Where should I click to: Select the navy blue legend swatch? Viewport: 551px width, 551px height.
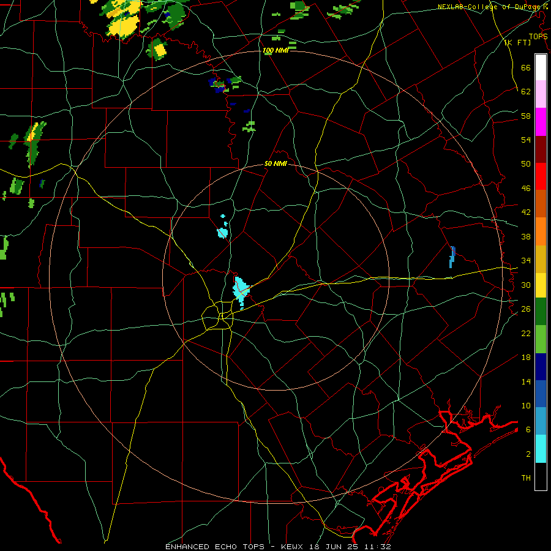[541, 367]
